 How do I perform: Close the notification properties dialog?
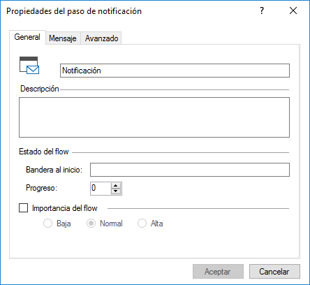click(x=293, y=10)
